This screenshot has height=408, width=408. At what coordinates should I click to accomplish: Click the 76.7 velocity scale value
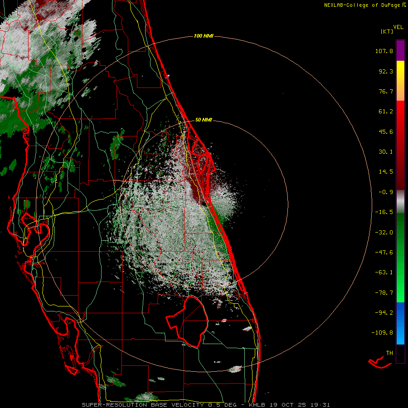[386, 91]
